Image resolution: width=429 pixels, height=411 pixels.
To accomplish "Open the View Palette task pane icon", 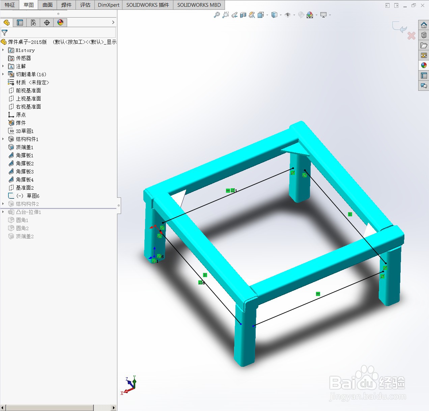I will click(x=424, y=55).
